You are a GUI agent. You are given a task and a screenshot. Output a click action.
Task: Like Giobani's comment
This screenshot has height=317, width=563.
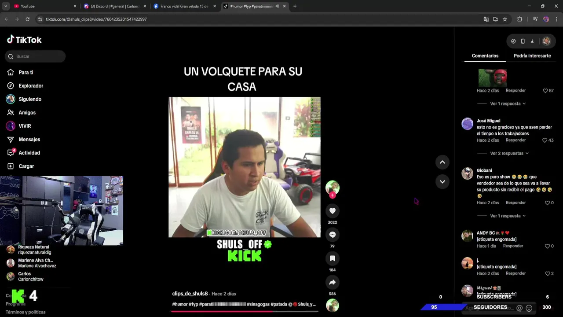tap(548, 203)
